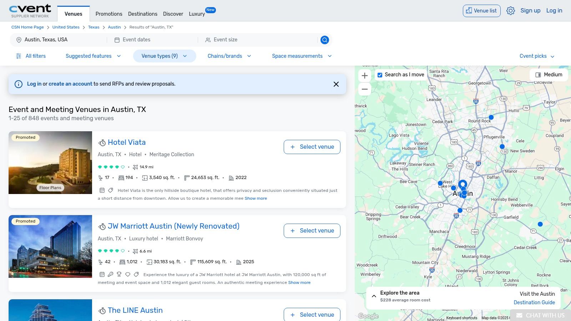Go to the Discover tab
This screenshot has height=321, width=571.
tap(173, 14)
